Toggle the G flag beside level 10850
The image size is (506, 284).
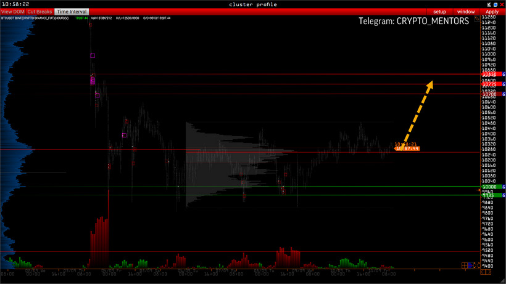coord(504,75)
